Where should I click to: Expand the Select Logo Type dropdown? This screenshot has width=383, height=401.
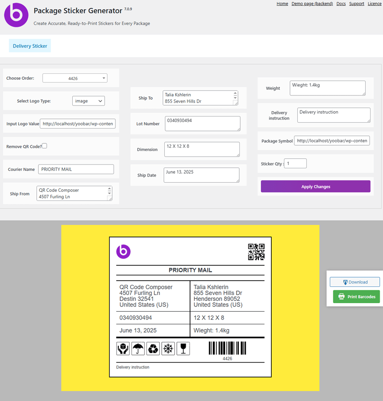(88, 101)
